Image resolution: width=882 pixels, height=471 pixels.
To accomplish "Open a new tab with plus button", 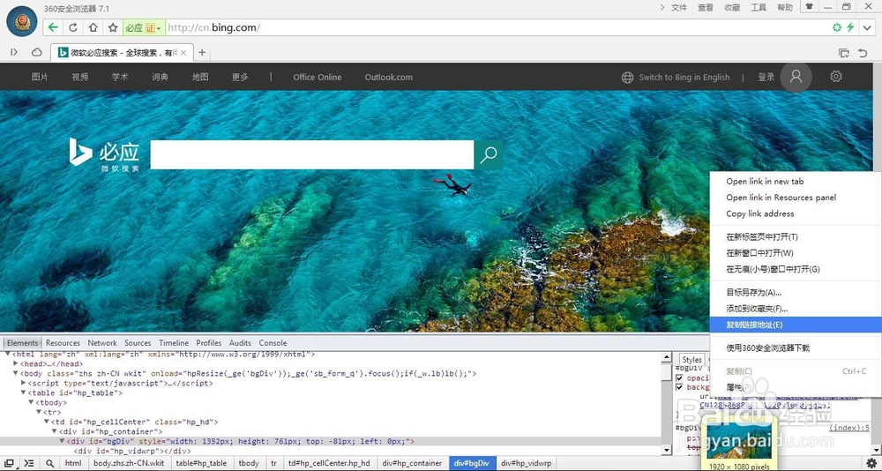I will point(202,52).
